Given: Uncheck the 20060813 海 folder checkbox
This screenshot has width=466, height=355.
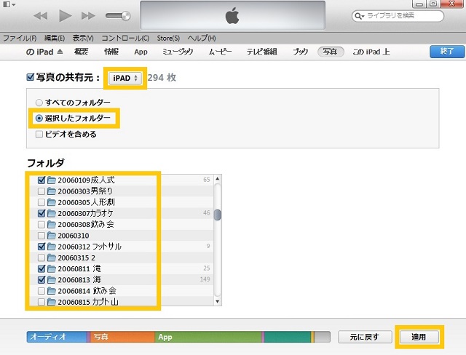Looking at the screenshot, I should tap(42, 279).
